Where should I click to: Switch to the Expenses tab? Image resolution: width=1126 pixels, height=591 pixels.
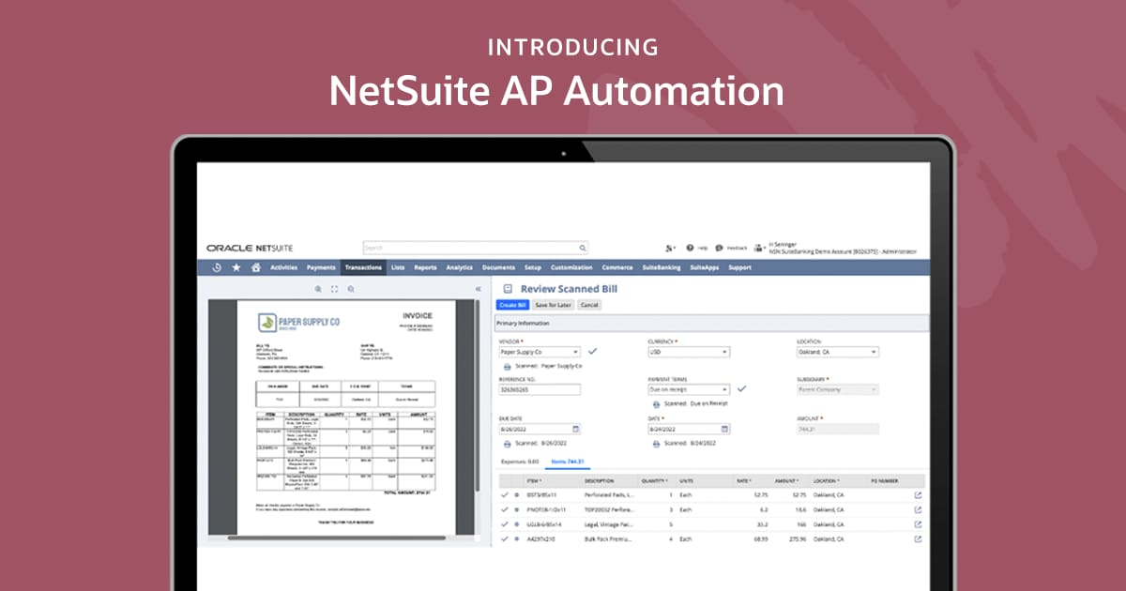coord(520,462)
